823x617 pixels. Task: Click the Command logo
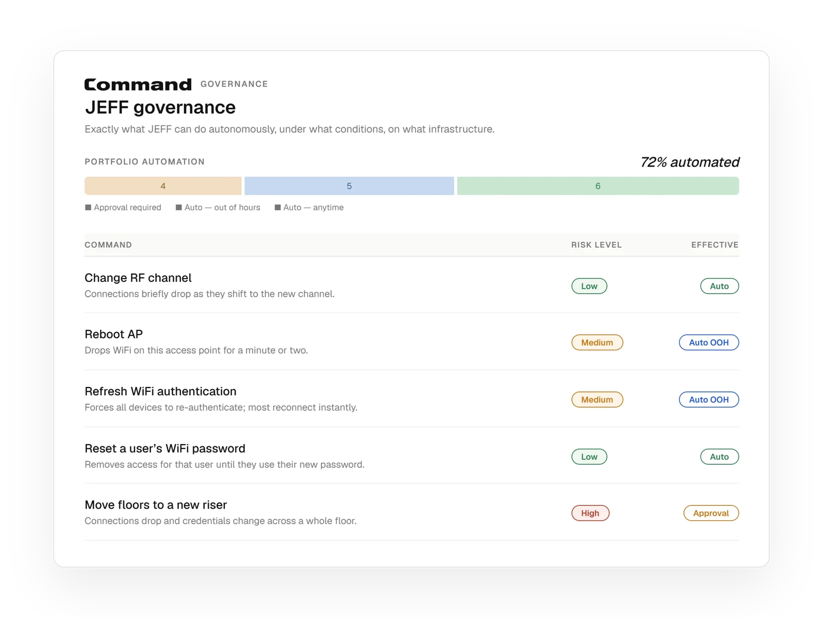pos(138,84)
